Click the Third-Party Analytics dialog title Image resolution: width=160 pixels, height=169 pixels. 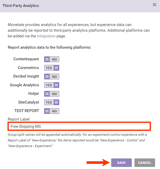(x=21, y=5)
